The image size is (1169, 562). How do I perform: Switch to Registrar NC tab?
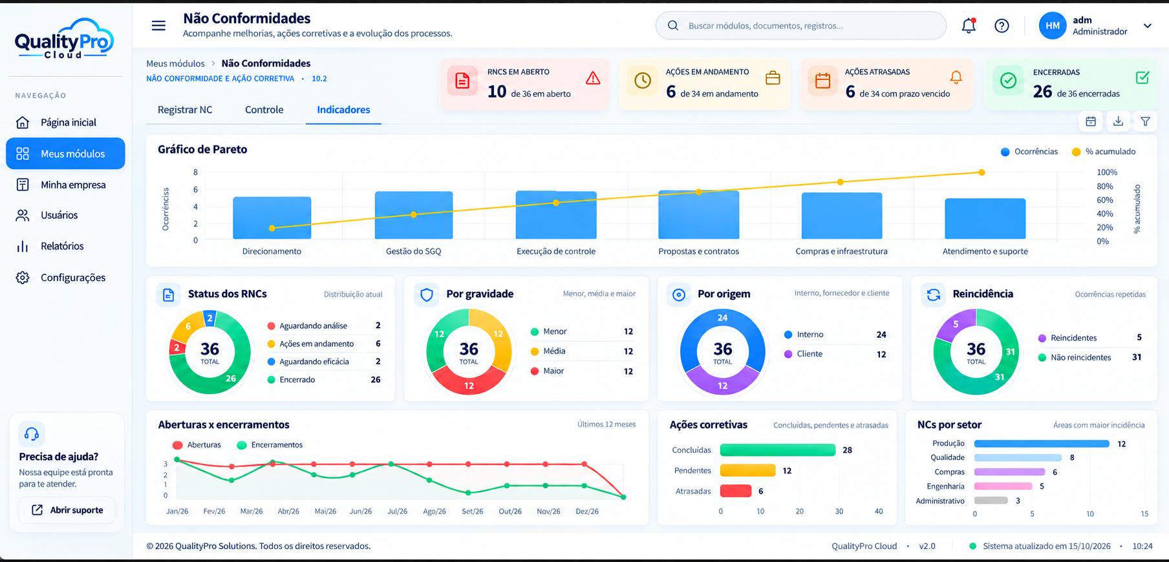pos(185,110)
